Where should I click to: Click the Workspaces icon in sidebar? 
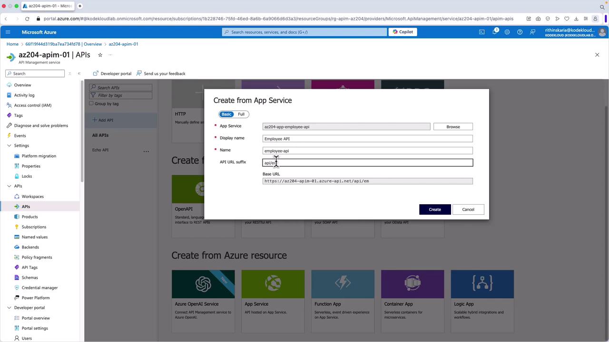pos(17,196)
